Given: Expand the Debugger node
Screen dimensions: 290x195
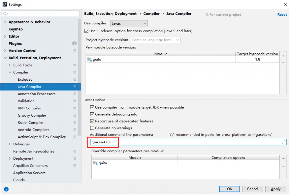Looking at the screenshot, I should click(x=10, y=144).
